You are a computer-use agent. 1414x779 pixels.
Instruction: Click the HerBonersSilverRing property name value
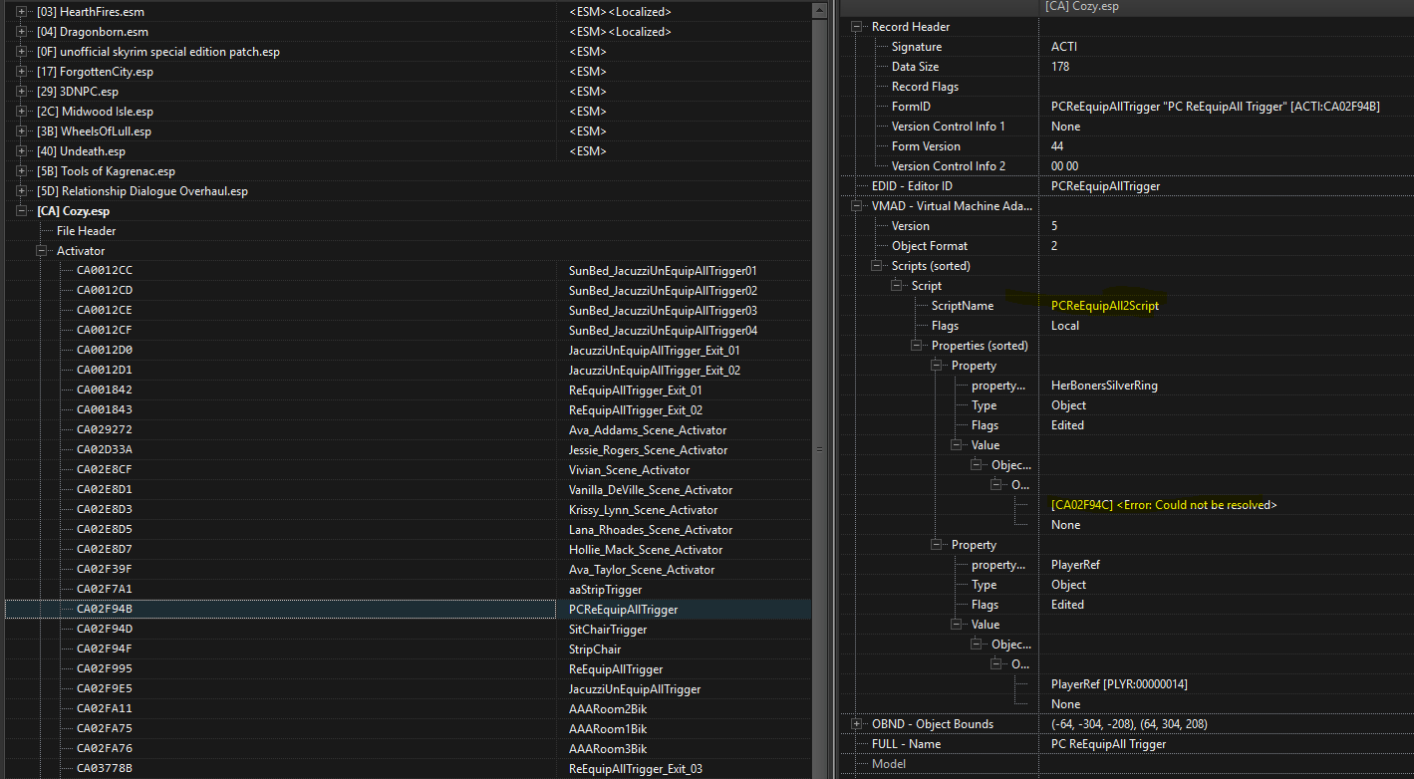1104,386
